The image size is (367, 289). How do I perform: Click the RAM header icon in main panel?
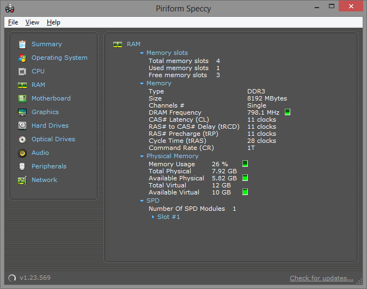coord(118,45)
